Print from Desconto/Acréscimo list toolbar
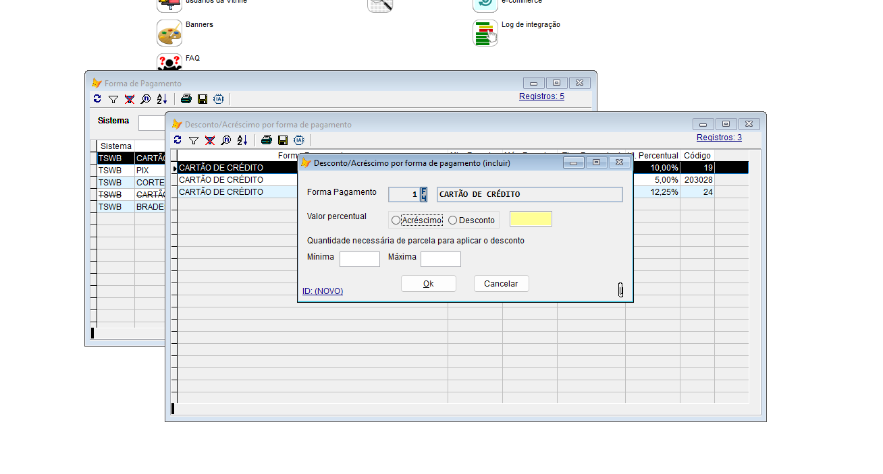This screenshot has width=883, height=474. click(267, 140)
